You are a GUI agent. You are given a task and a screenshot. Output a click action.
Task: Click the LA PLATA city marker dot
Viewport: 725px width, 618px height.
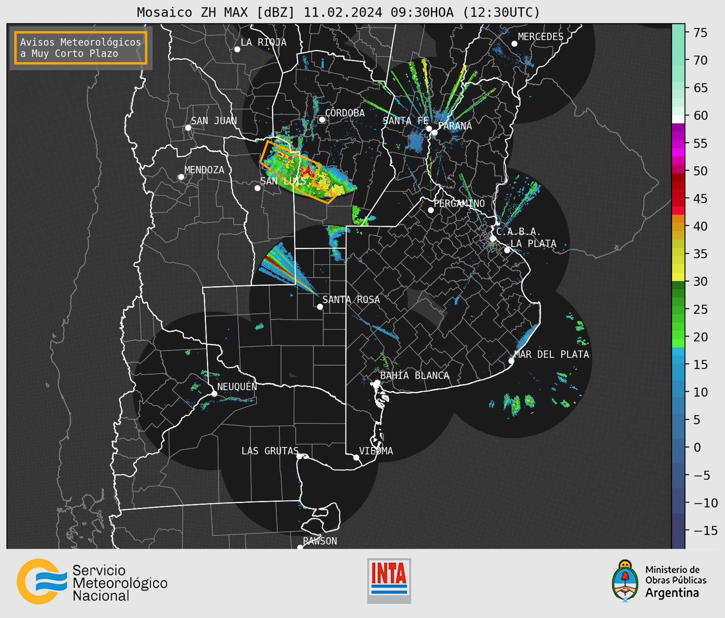coord(507,250)
